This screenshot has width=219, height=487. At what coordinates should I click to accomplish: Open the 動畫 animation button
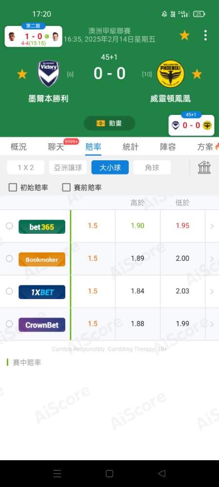click(x=109, y=123)
